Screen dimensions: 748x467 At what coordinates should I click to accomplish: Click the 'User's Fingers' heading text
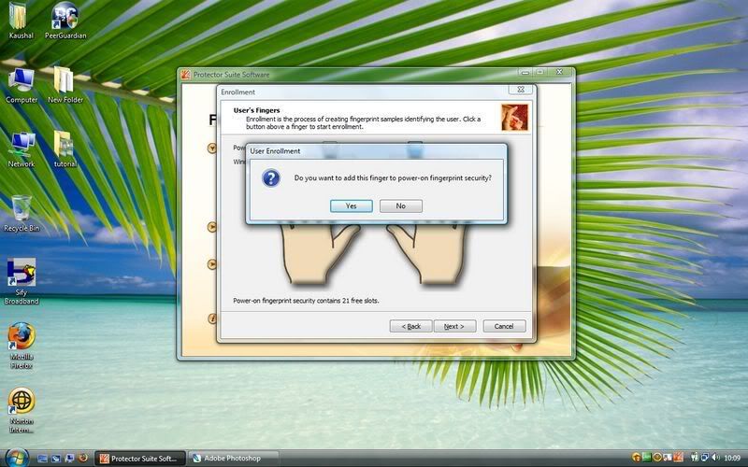pyautogui.click(x=256, y=110)
